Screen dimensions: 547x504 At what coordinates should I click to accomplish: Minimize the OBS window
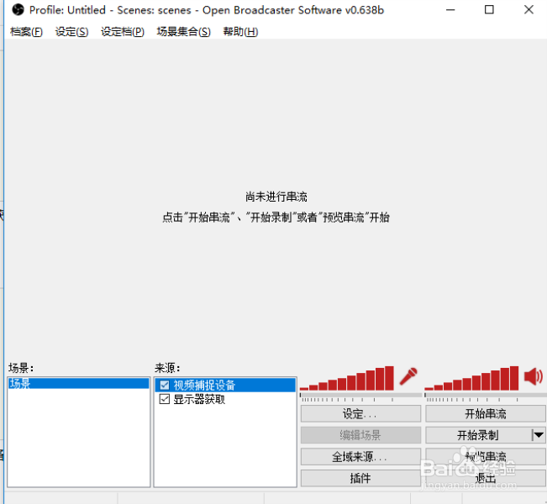pyautogui.click(x=450, y=10)
